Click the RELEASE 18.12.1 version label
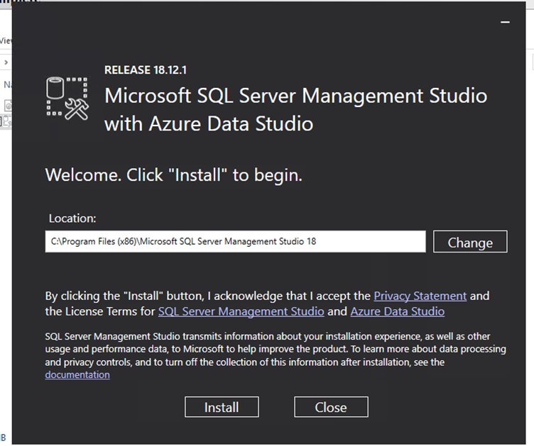534x446 pixels. pyautogui.click(x=145, y=70)
